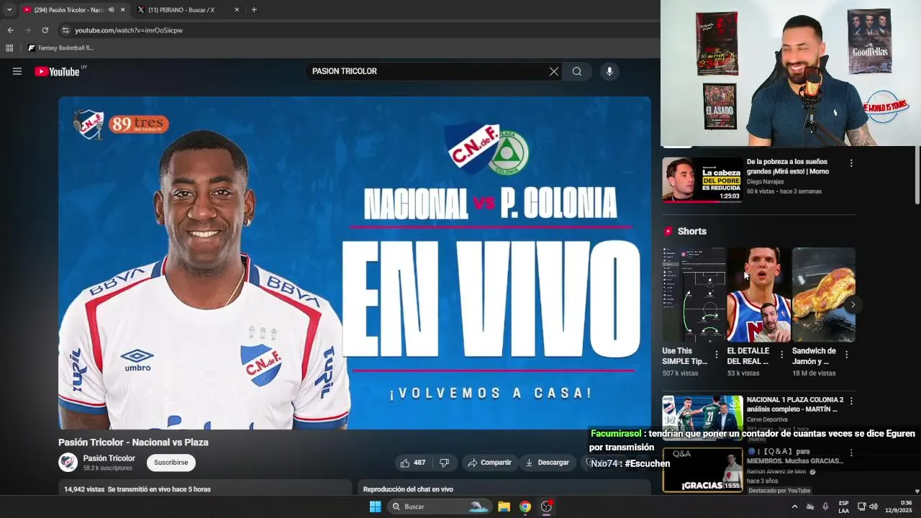
Task: Open a new browser tab
Action: coord(254,10)
